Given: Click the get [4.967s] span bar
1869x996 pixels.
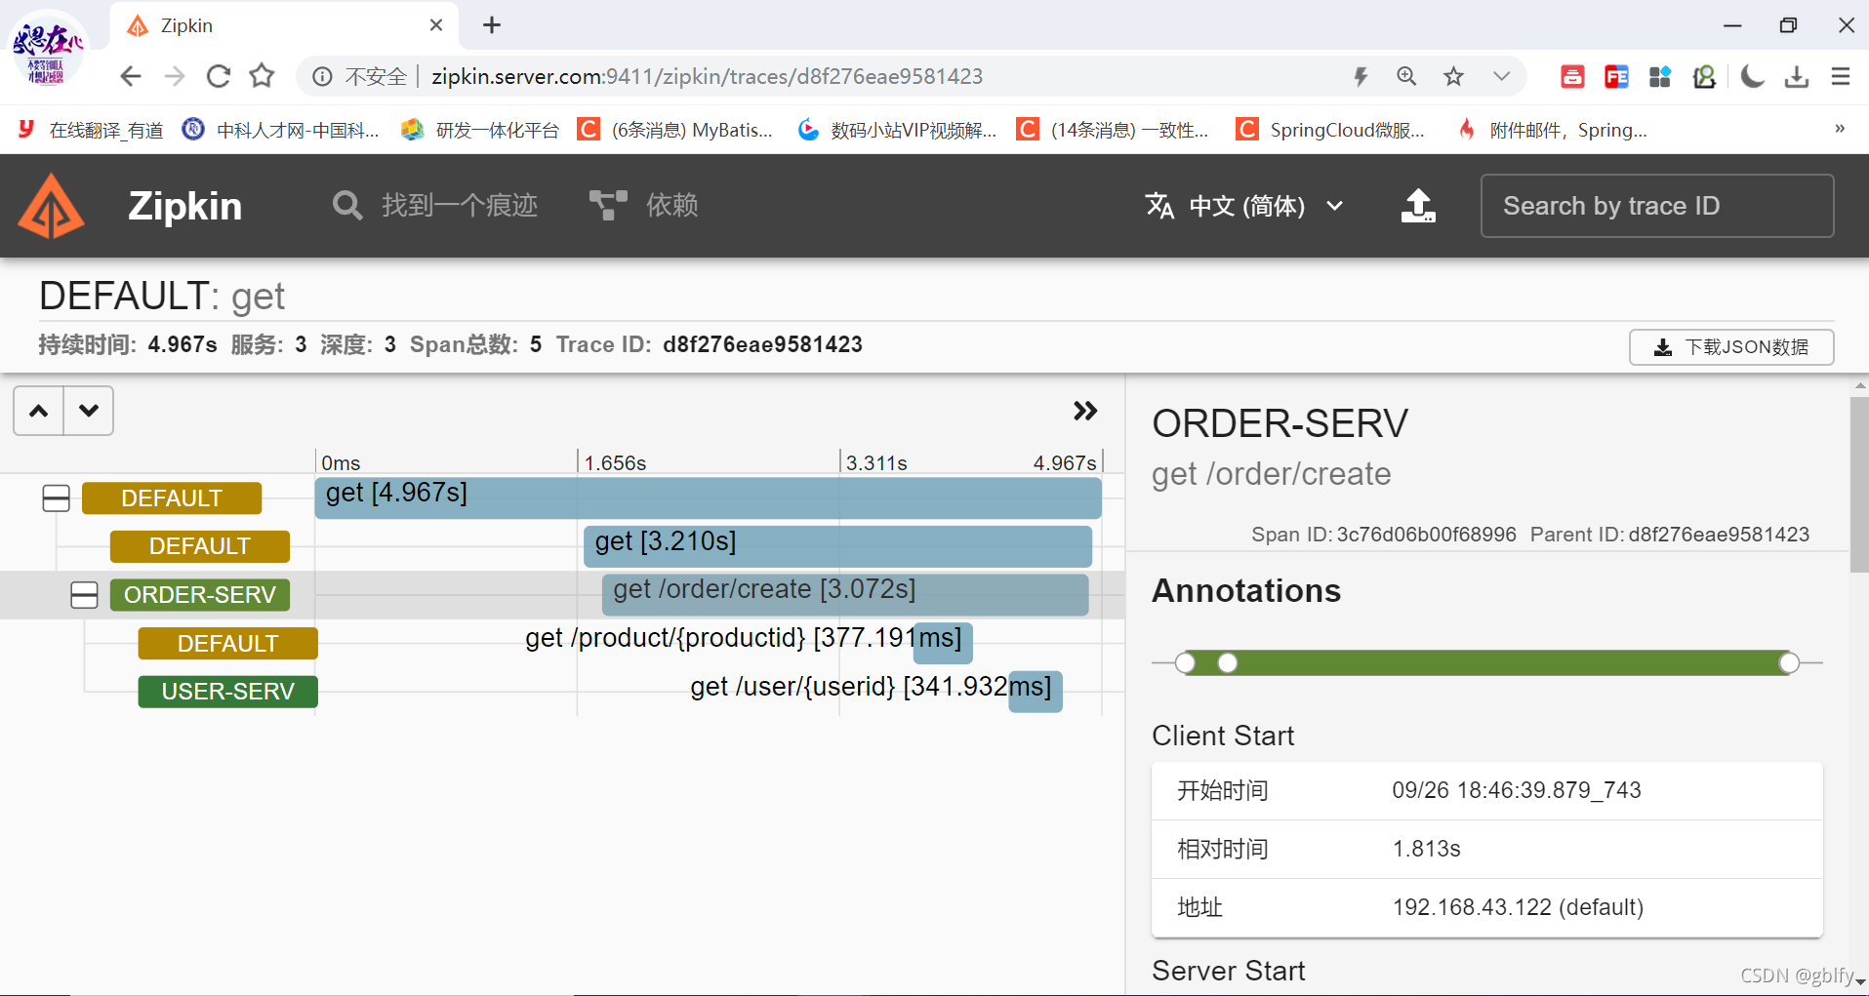Looking at the screenshot, I should pyautogui.click(x=709, y=498).
